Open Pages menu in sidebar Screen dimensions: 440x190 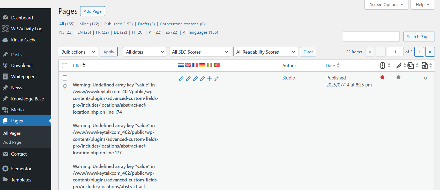[26, 121]
